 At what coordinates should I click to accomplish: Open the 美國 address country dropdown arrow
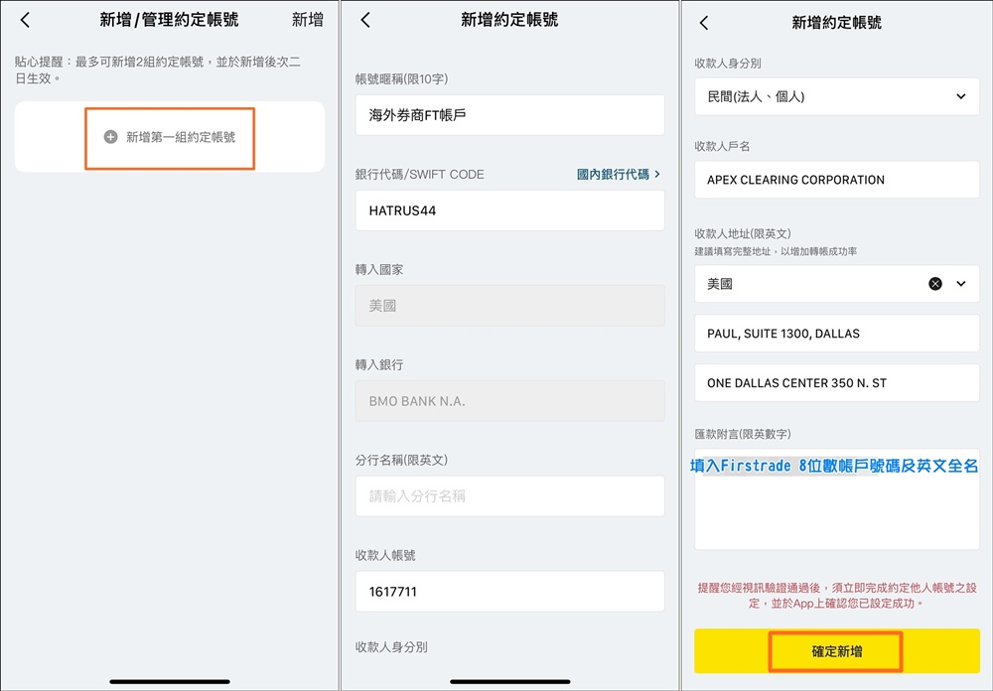pyautogui.click(x=960, y=284)
